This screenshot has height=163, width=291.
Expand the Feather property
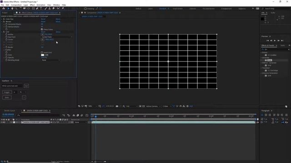click(x=4, y=50)
